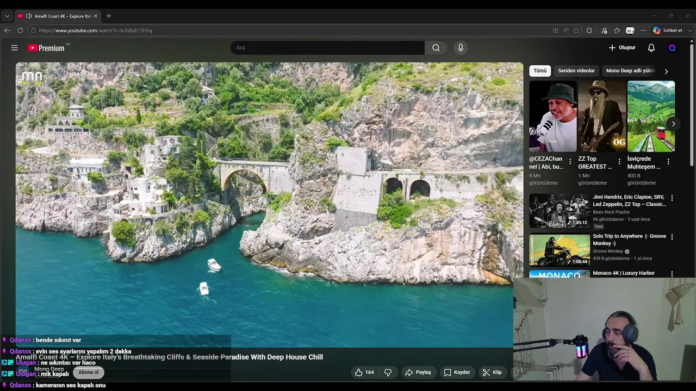The width and height of the screenshot is (696, 391).
Task: Click the Kaydet save button
Action: (457, 373)
